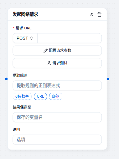Click the 发起网络请求 node title
This screenshot has width=119, height=159.
click(x=25, y=14)
